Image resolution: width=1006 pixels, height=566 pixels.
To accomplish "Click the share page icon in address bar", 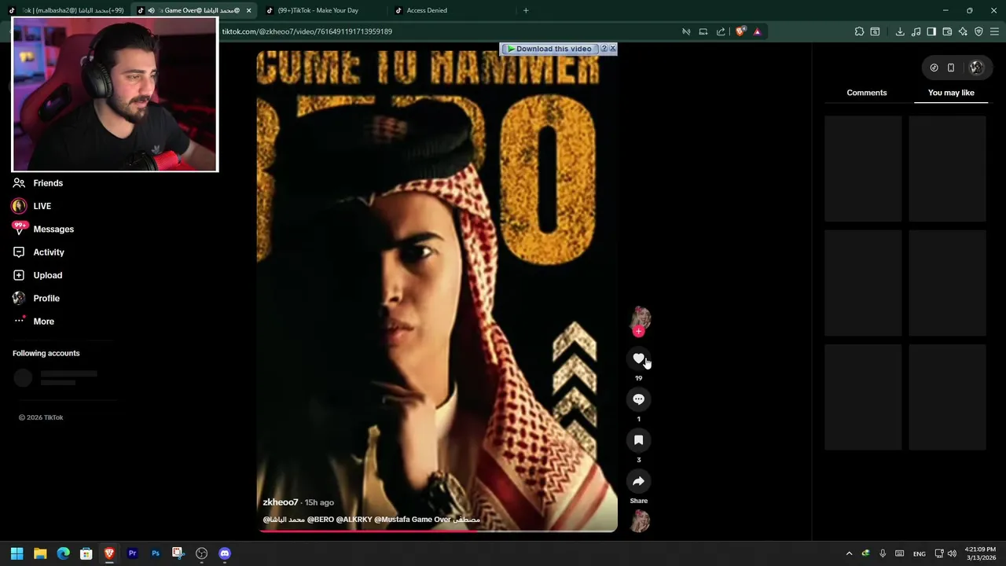I will (x=721, y=31).
